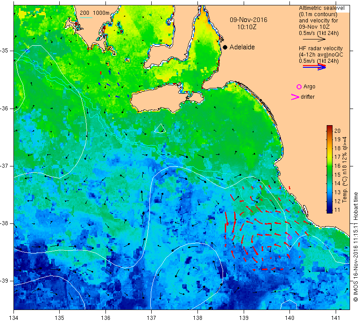
Task: Click the 141 longitude axis label
Action: 336,318
